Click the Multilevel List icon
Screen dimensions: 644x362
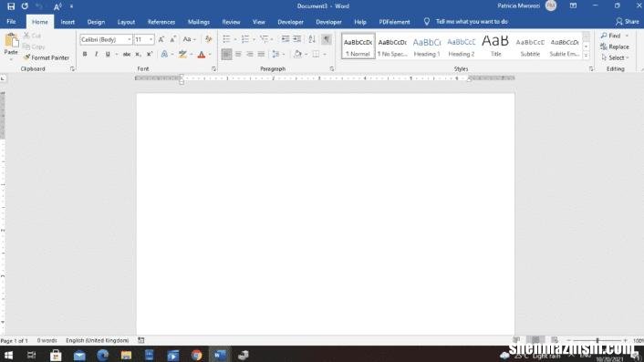coord(265,39)
